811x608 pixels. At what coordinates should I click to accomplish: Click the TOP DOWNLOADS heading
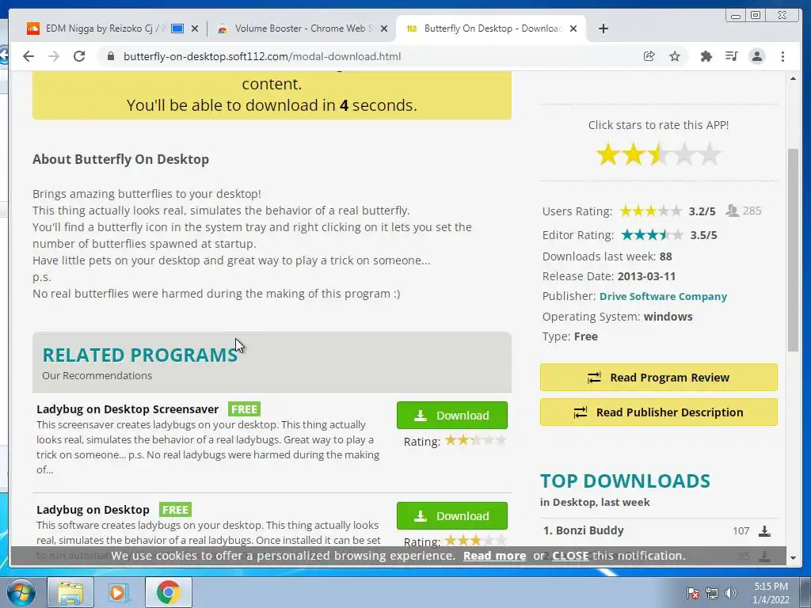tap(625, 481)
